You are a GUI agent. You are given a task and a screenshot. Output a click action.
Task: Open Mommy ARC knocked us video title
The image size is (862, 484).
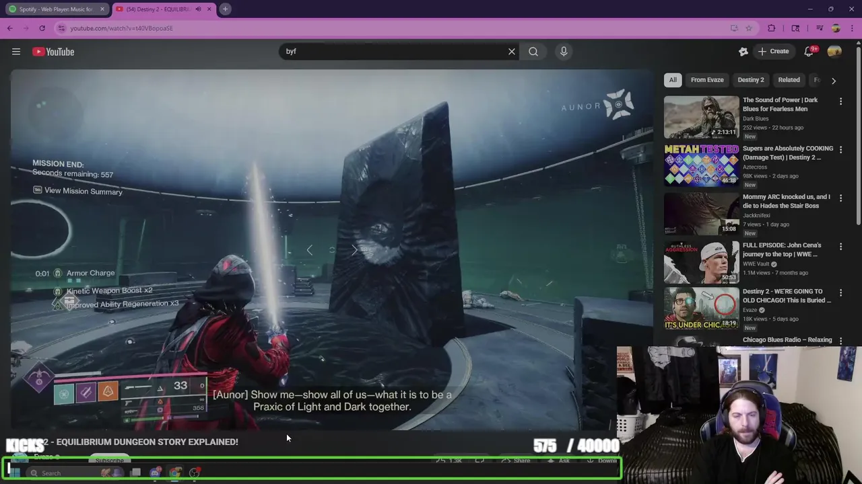pos(787,201)
